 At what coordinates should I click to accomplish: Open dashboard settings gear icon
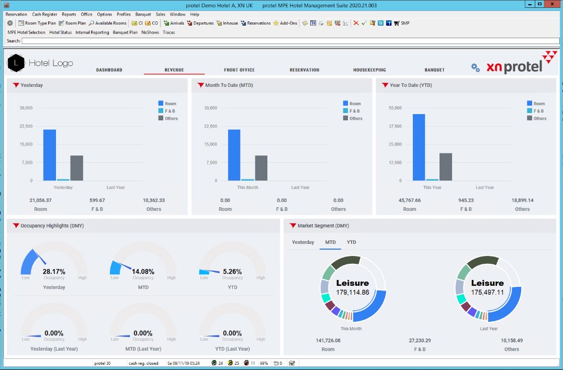[x=475, y=68]
